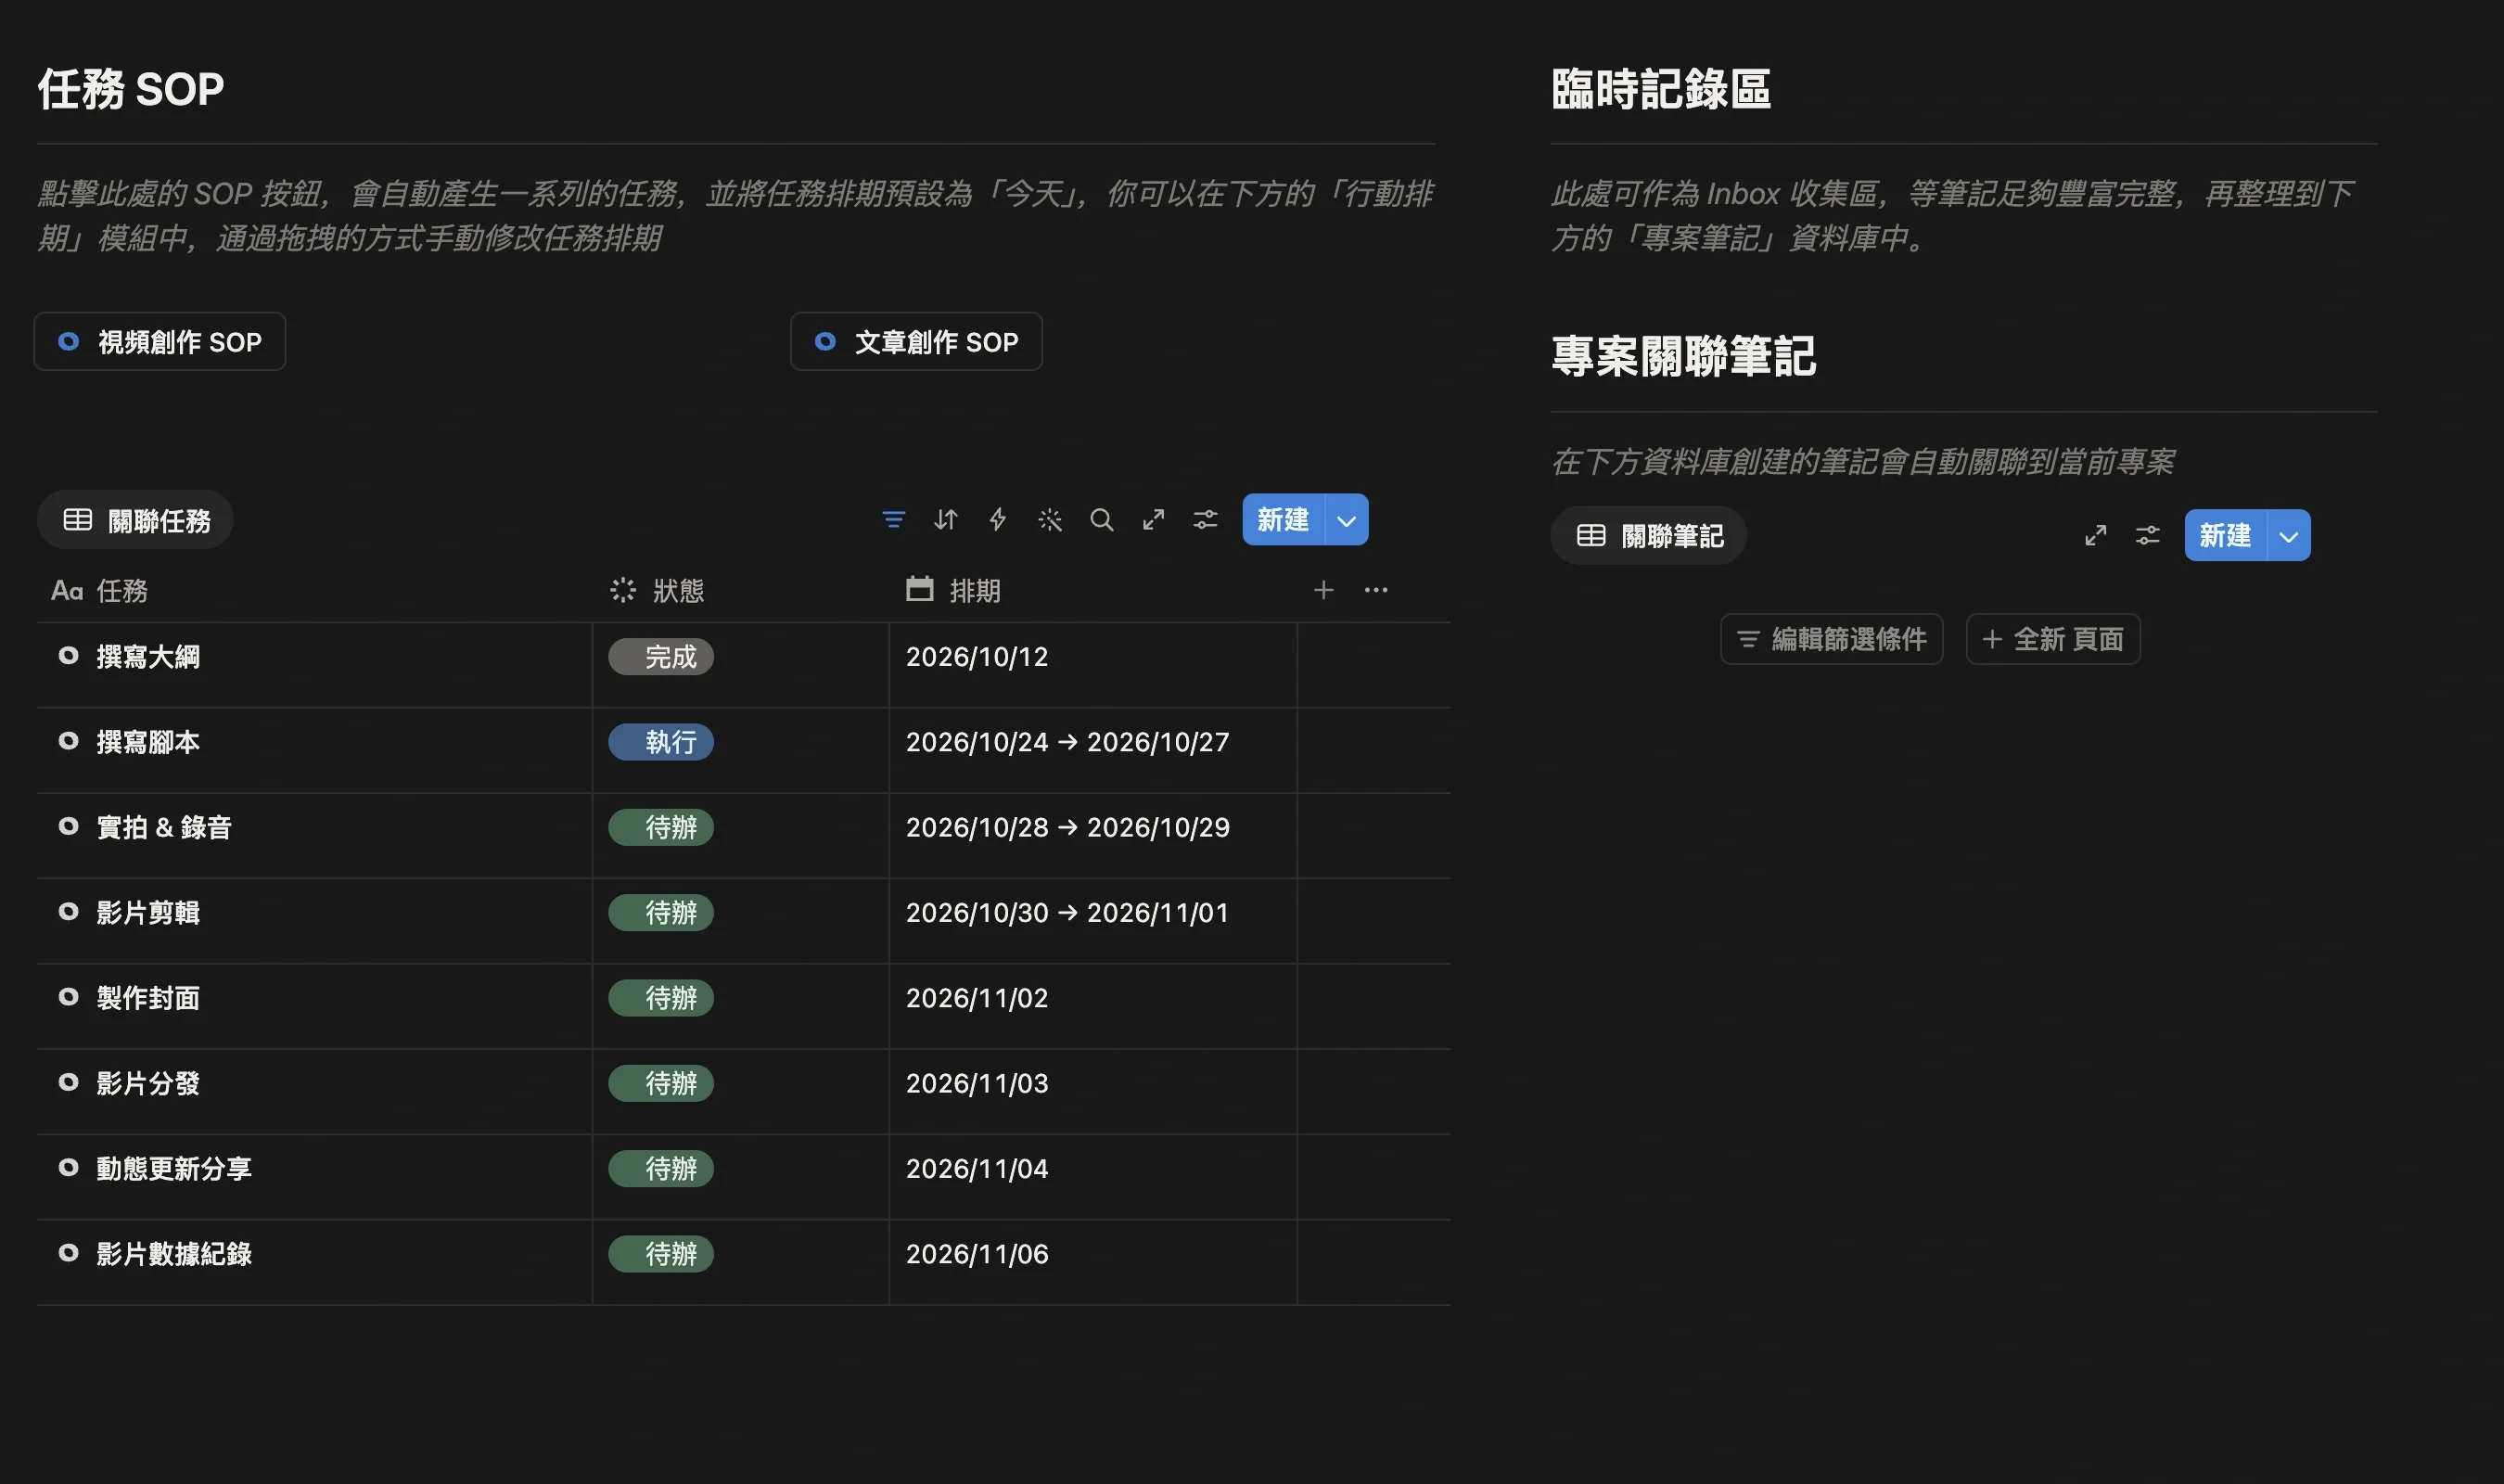The height and width of the screenshot is (1484, 2504).
Task: Click the circle icon of 影片剪輯 row
Action: pos(68,911)
